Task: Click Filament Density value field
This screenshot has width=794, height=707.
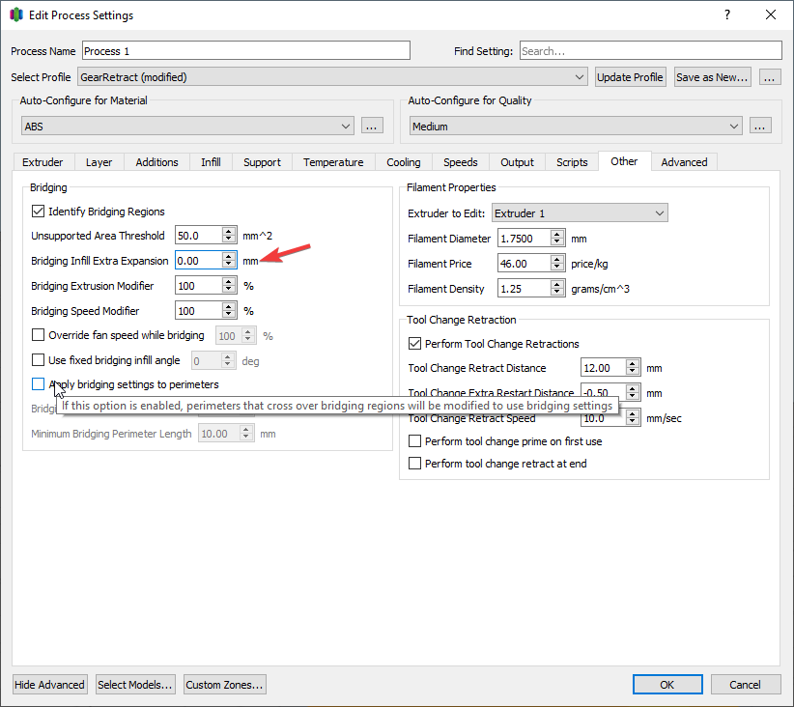Action: point(525,288)
